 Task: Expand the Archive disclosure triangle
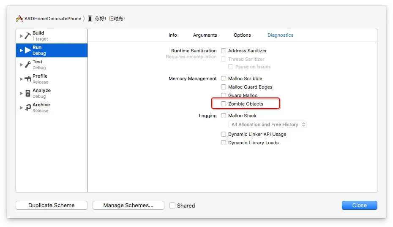[x=22, y=108]
